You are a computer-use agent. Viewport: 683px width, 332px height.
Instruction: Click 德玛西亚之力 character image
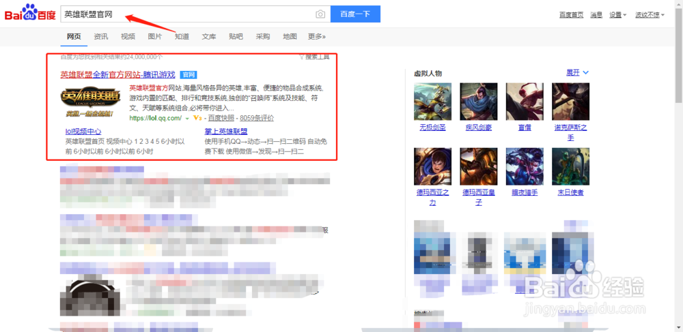click(432, 166)
